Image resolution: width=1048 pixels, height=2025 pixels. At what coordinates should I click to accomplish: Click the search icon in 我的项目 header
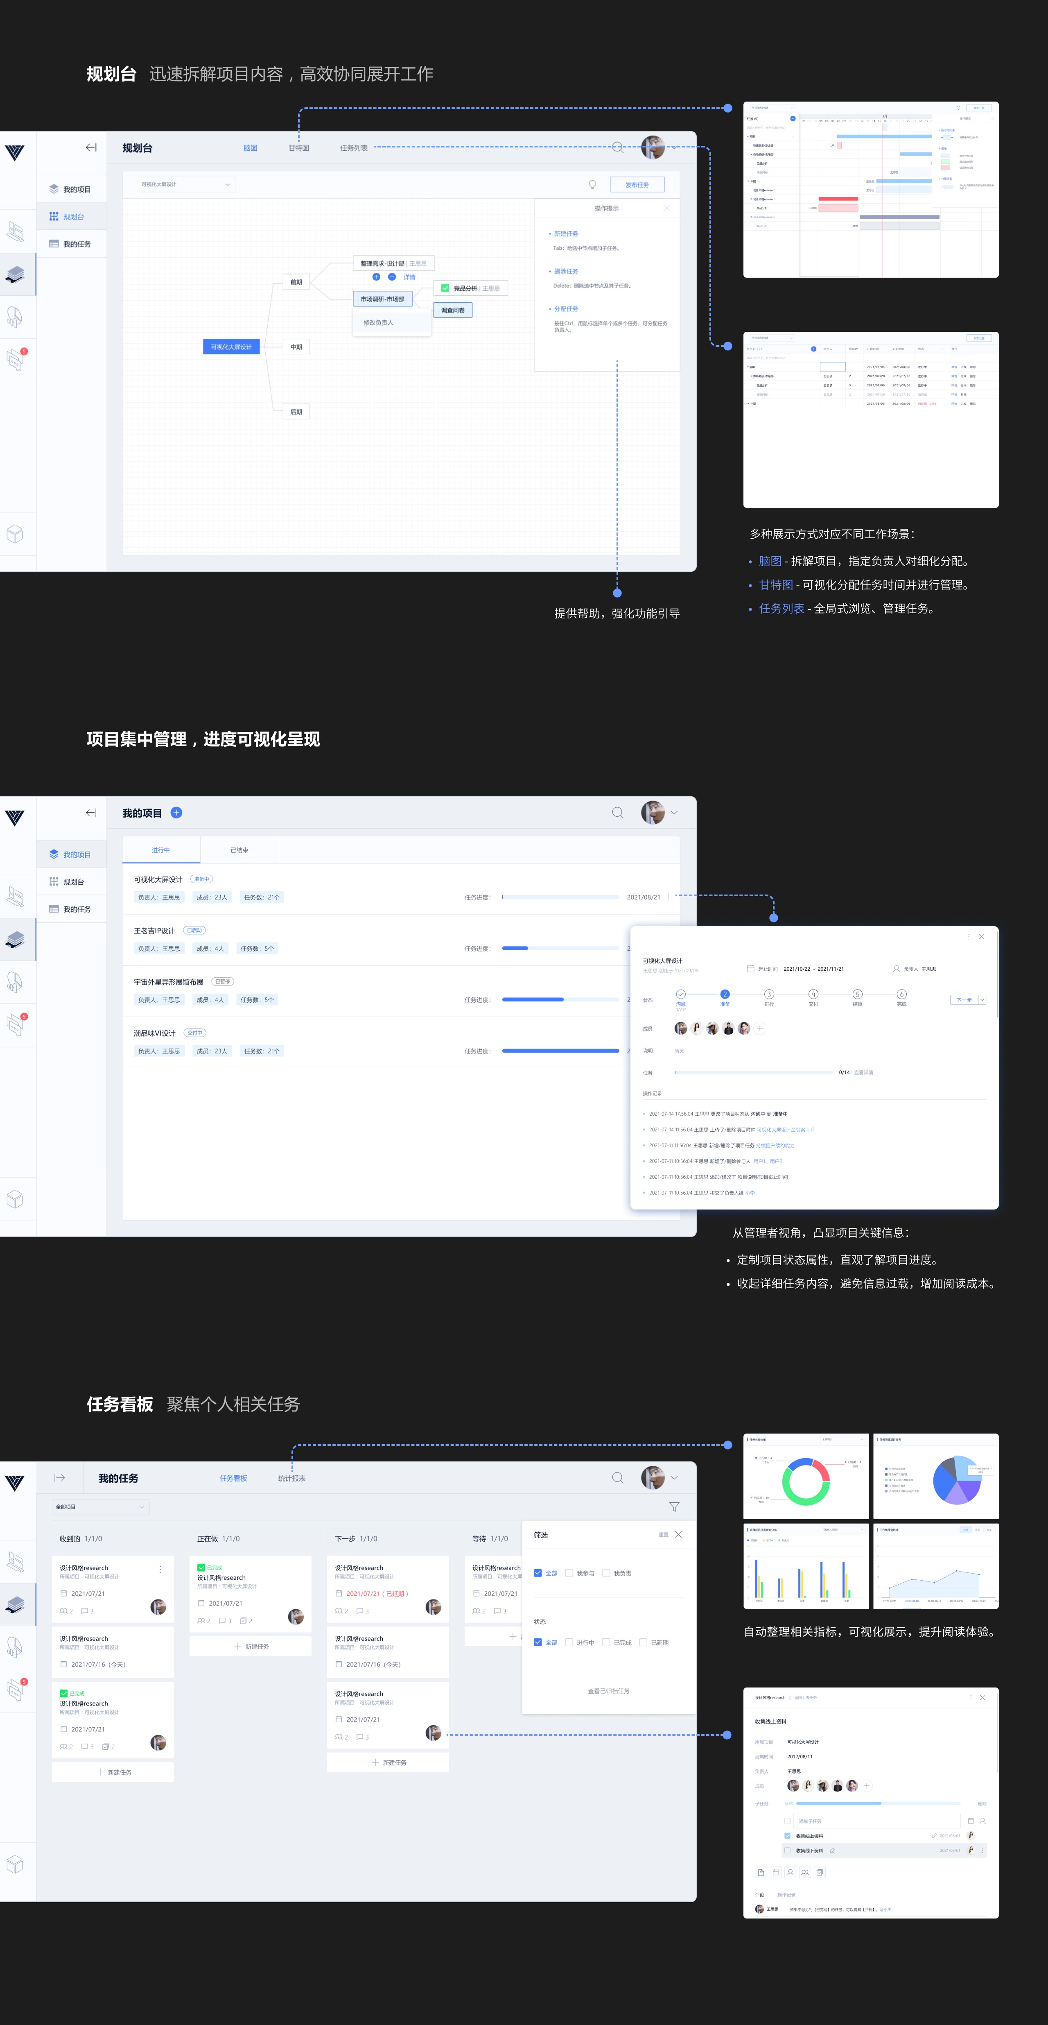[617, 813]
